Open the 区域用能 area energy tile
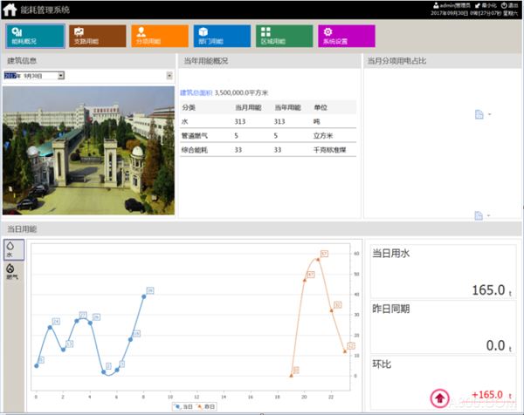This screenshot has width=524, height=415. (x=285, y=36)
